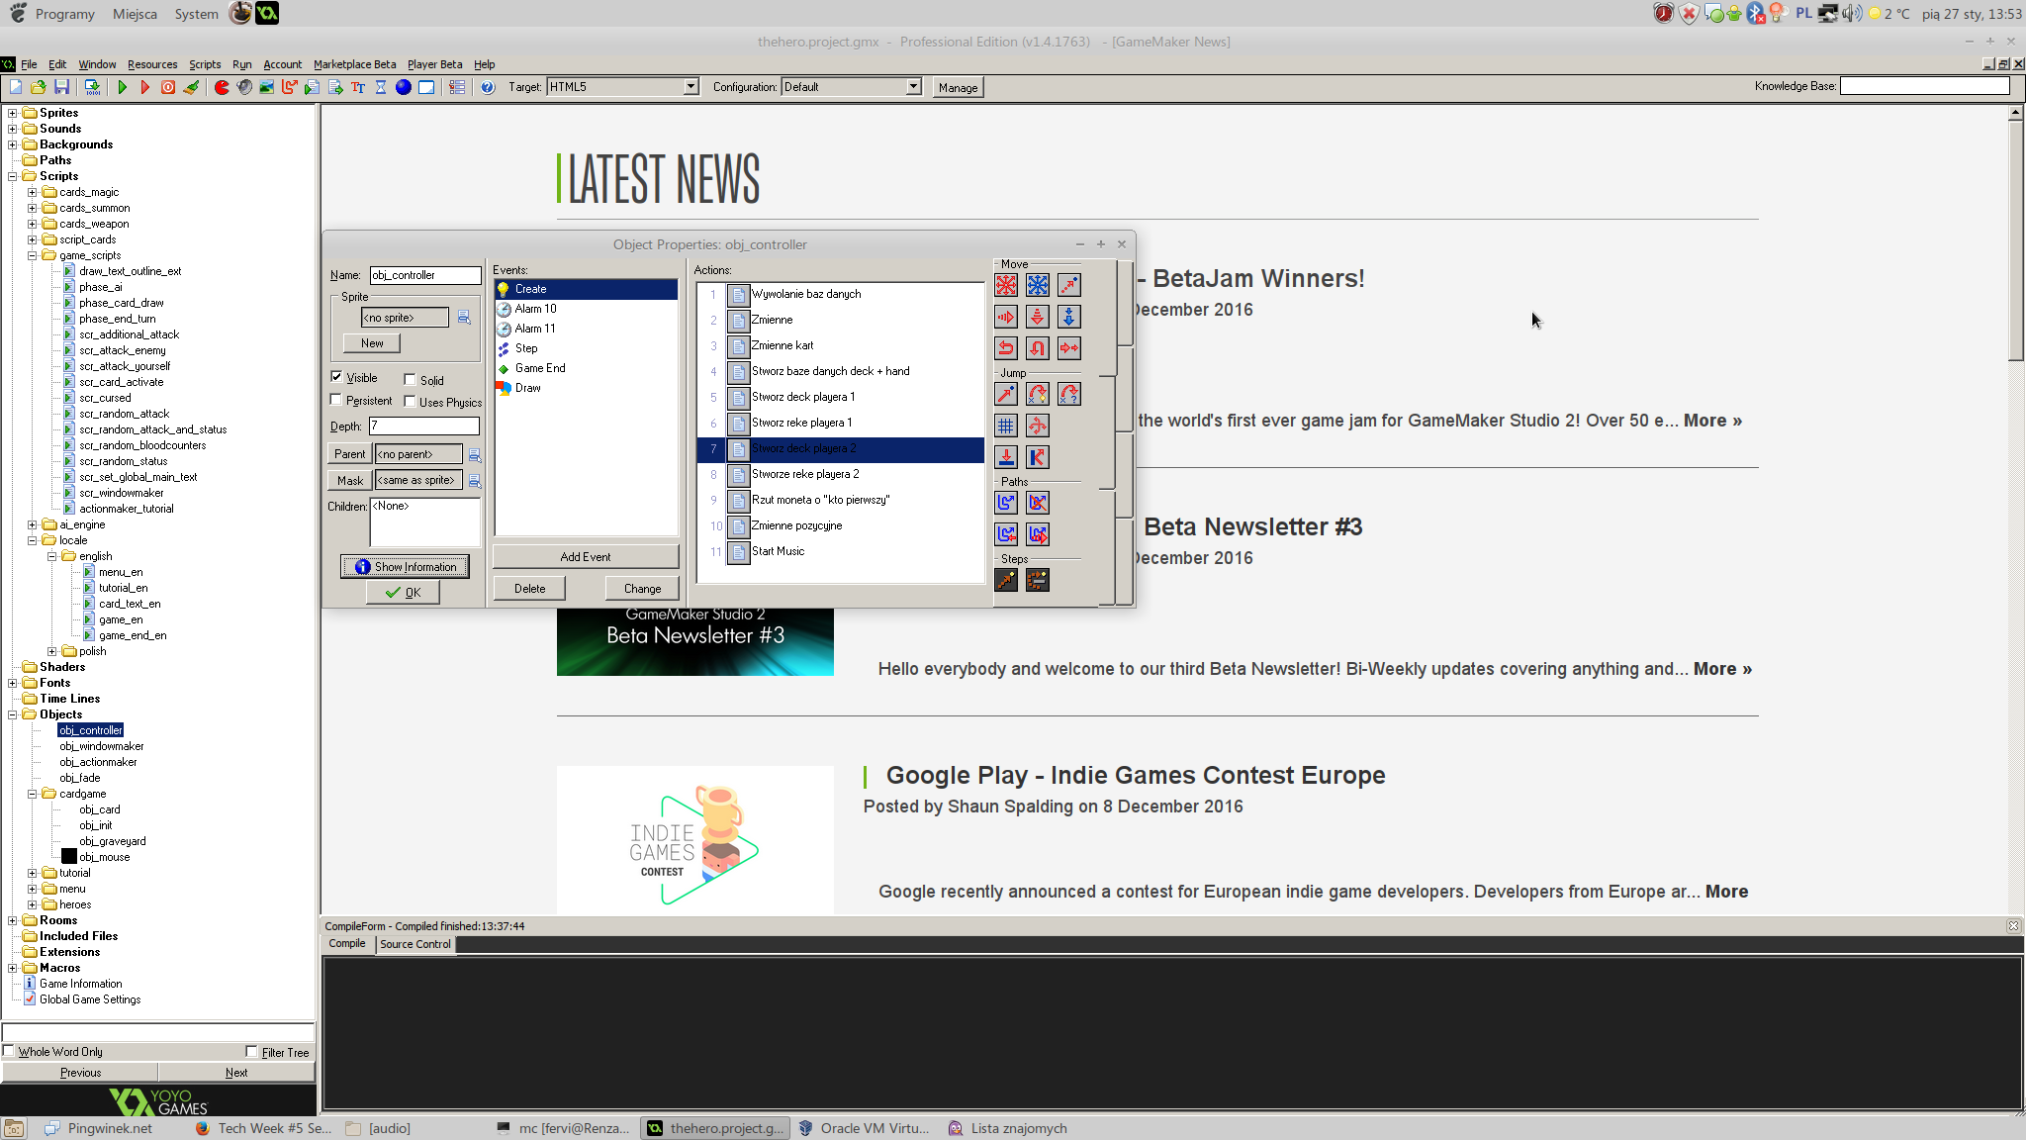Click the Create sprite Pac-Man icon
Viewport: 2026px width, 1140px height.
[222, 87]
